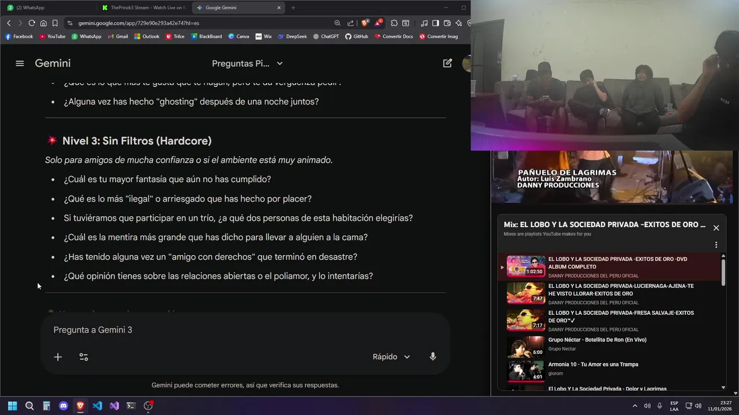The image size is (739, 415).
Task: Open the Gmail bookmark
Action: tap(118, 36)
